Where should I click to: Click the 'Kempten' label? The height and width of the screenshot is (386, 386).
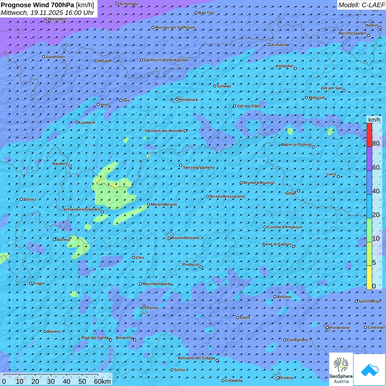pyautogui.click(x=58, y=19)
